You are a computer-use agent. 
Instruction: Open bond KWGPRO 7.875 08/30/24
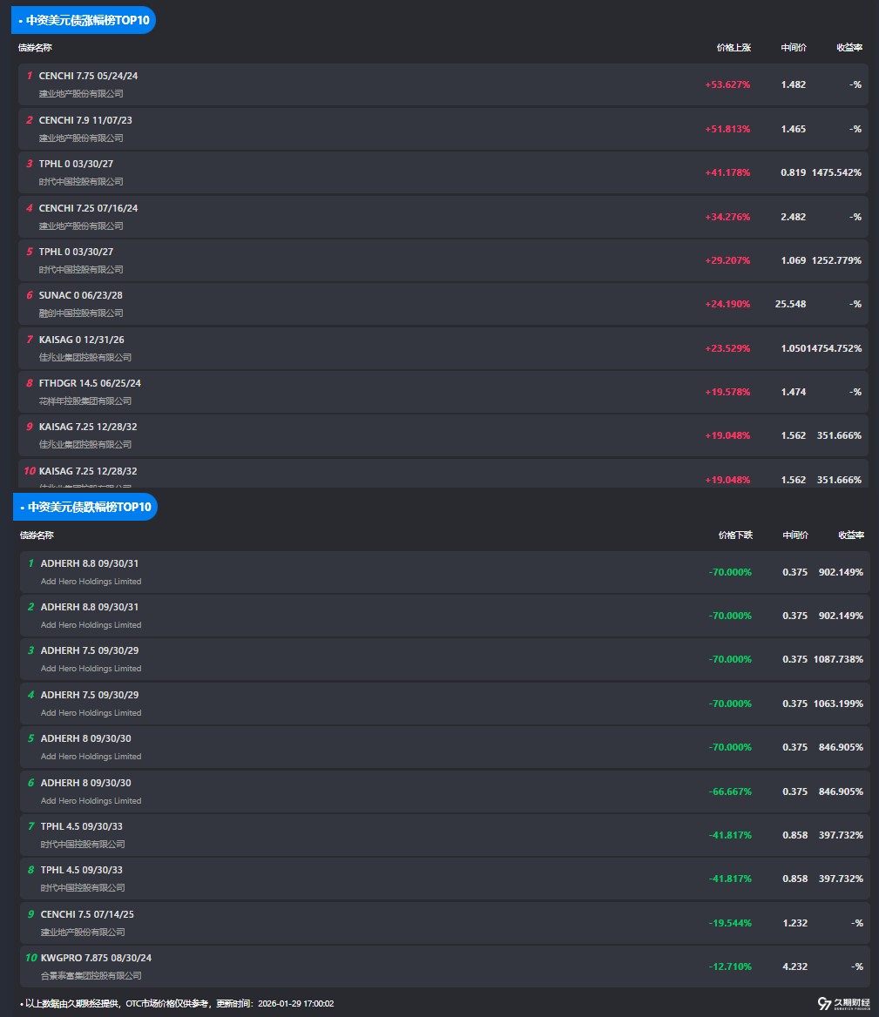pyautogui.click(x=96, y=958)
